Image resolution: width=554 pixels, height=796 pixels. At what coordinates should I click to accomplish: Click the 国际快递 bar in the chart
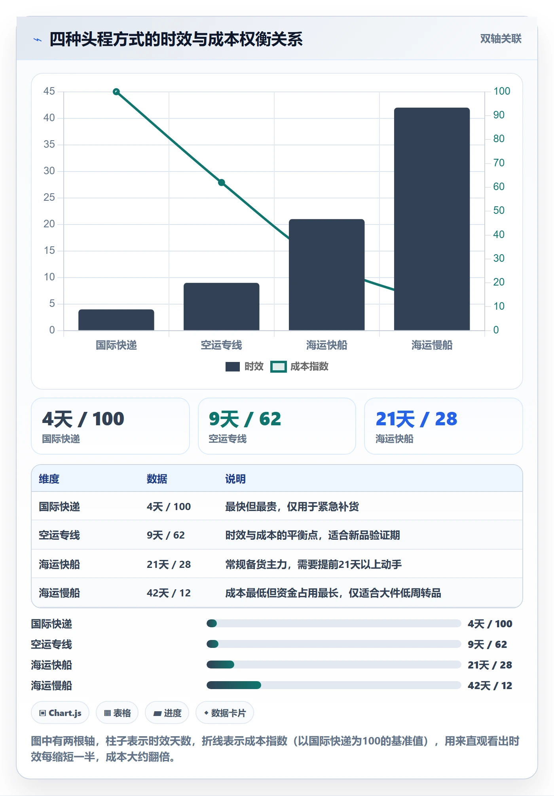(x=116, y=320)
